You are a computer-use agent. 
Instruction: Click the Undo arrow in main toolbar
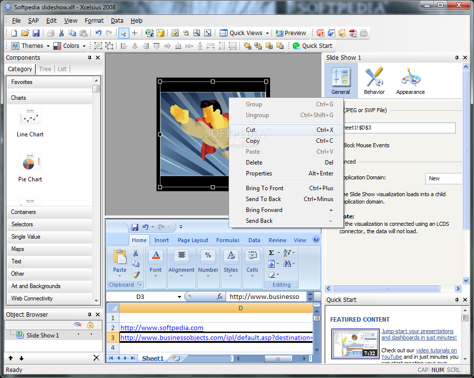98,33
